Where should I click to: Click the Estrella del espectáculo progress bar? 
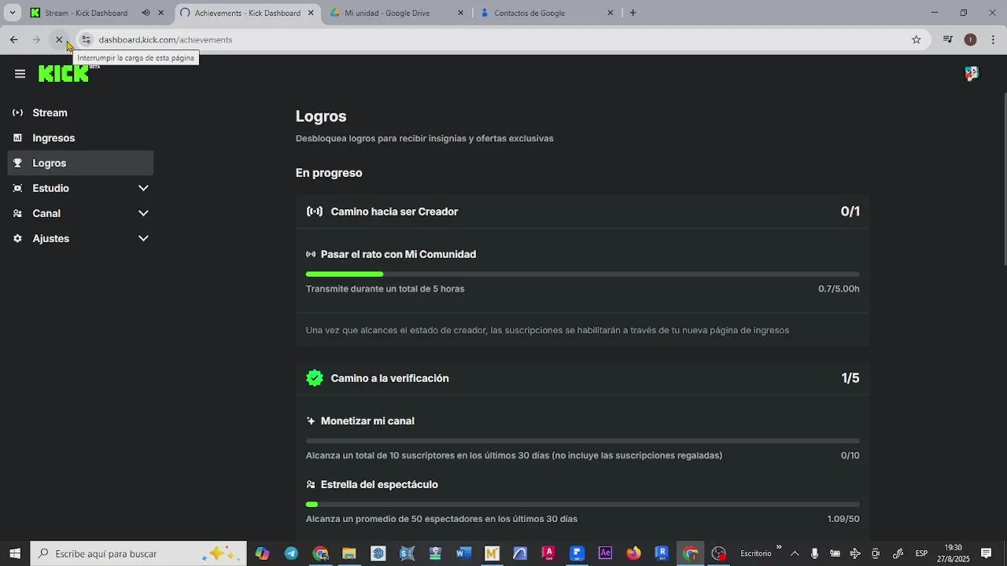[x=582, y=504]
